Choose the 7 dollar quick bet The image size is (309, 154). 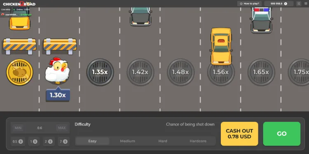63,141
